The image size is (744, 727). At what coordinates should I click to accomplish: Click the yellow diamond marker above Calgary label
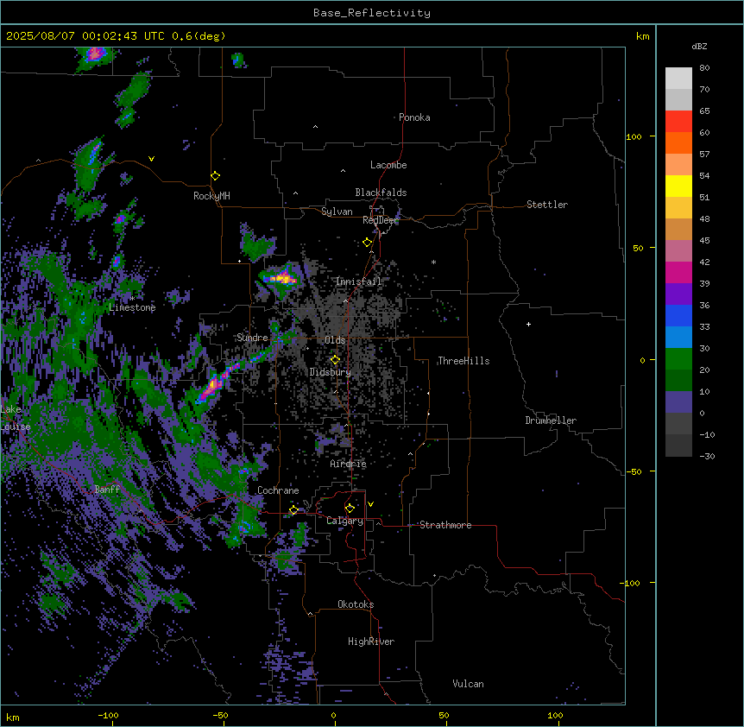tap(350, 509)
